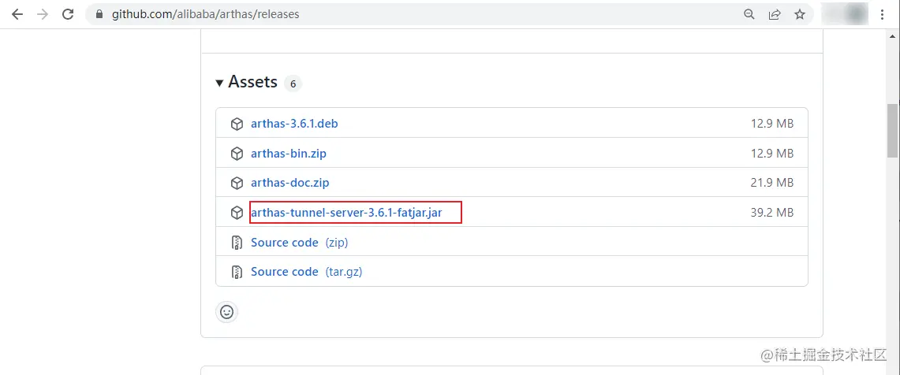Go forward to the next page
Image resolution: width=900 pixels, height=375 pixels.
(x=43, y=14)
